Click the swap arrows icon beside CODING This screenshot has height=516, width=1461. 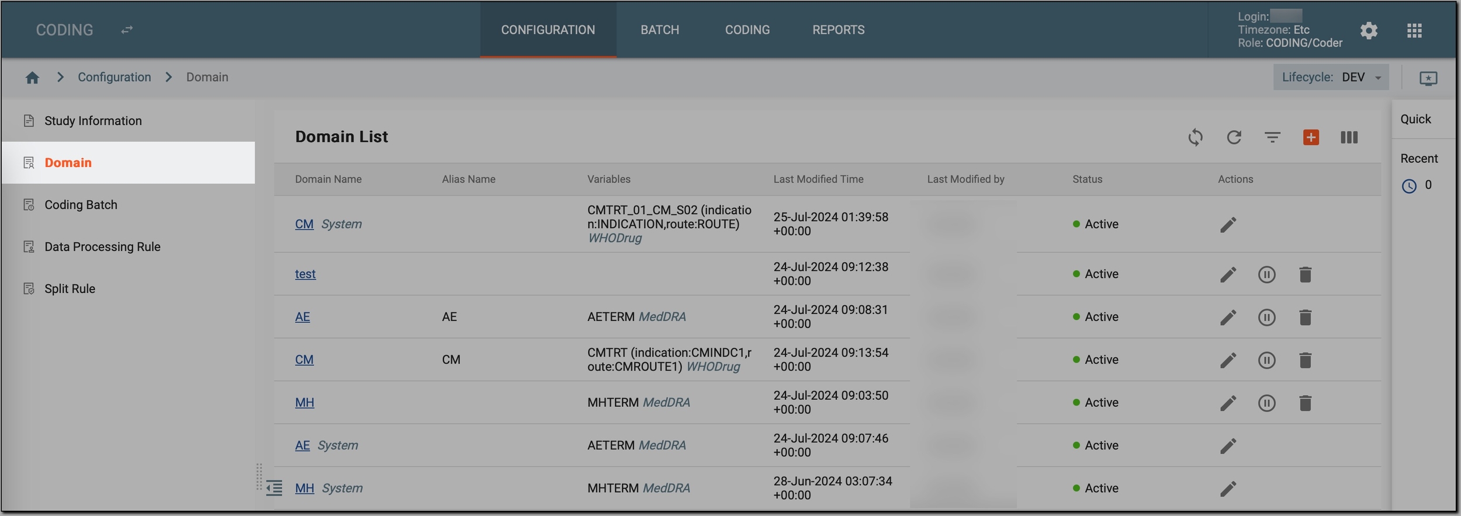[x=127, y=30]
